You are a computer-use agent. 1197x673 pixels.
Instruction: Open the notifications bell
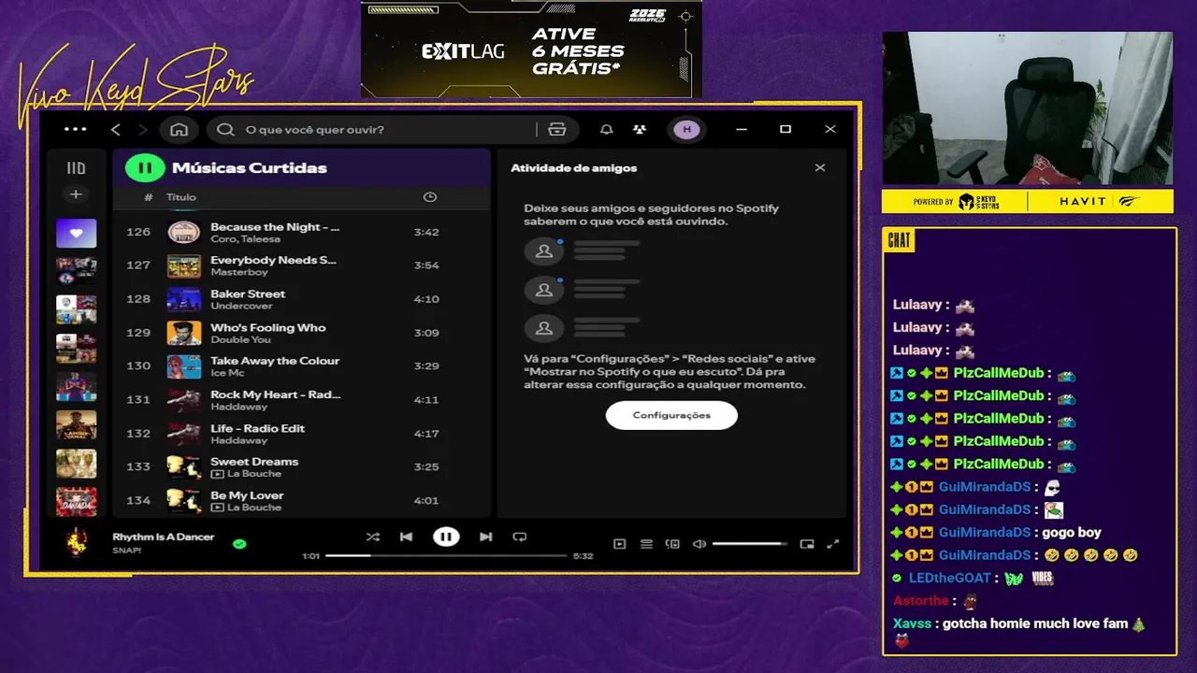click(x=606, y=129)
